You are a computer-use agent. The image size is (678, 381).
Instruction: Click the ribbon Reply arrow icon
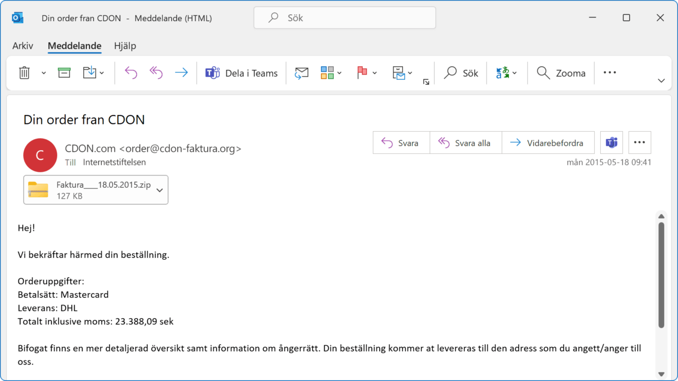131,73
